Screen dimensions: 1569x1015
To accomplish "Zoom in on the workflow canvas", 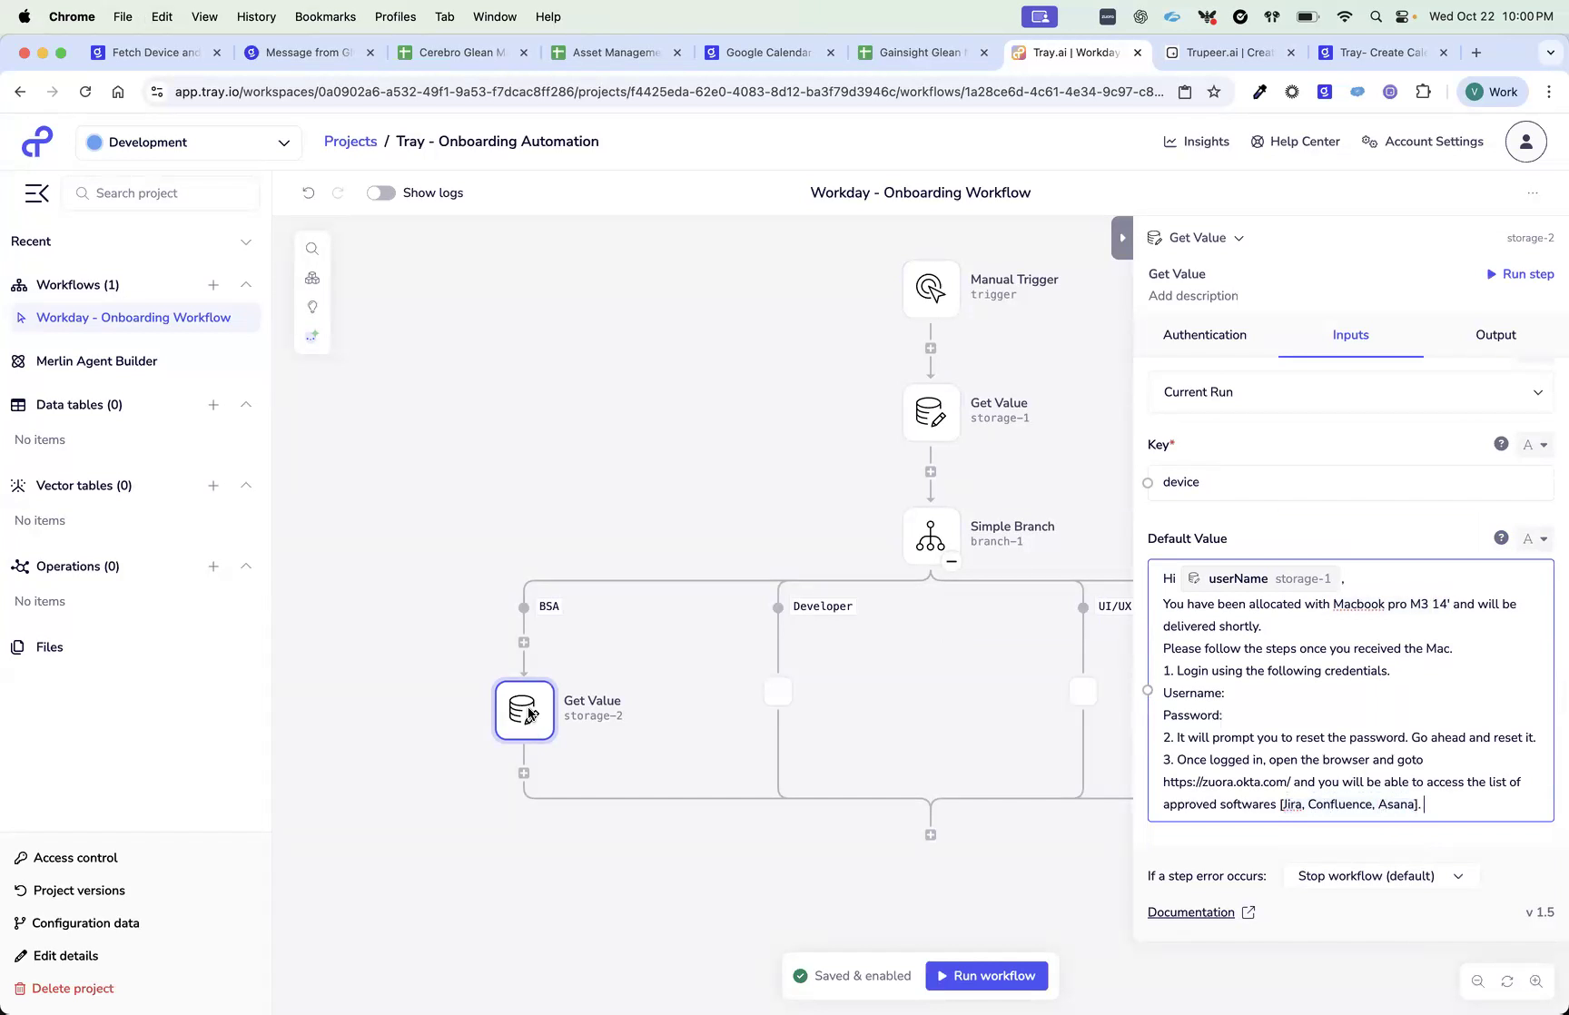I will click(1536, 981).
